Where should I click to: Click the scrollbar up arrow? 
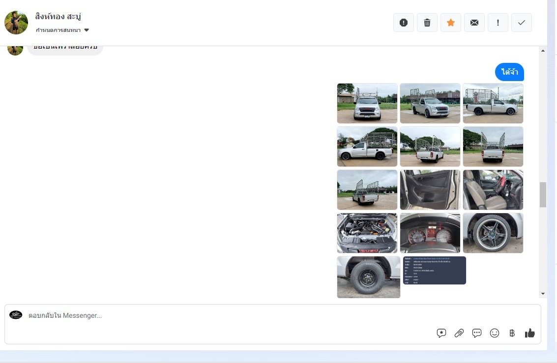click(543, 51)
